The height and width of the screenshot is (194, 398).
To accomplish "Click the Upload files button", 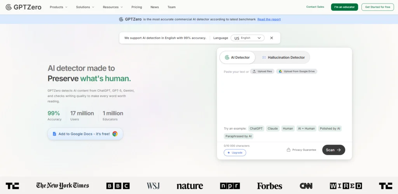I will [262, 71].
